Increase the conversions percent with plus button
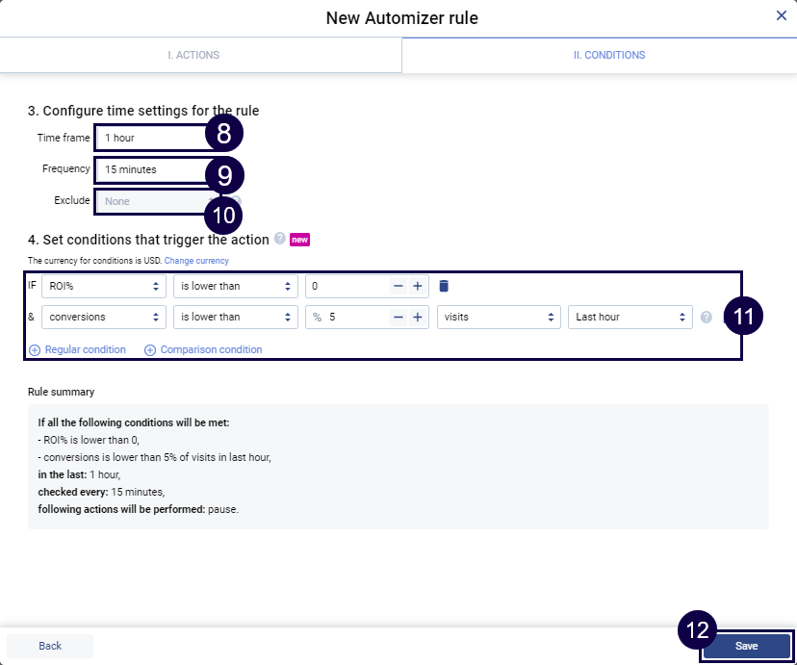The width and height of the screenshot is (797, 665). pos(418,317)
